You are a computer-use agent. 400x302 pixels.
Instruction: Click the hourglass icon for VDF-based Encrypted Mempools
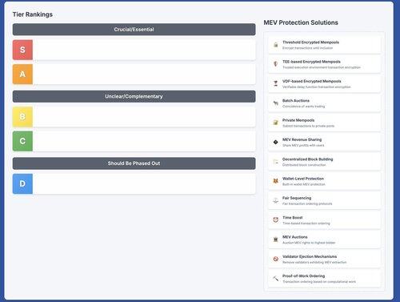pos(275,83)
